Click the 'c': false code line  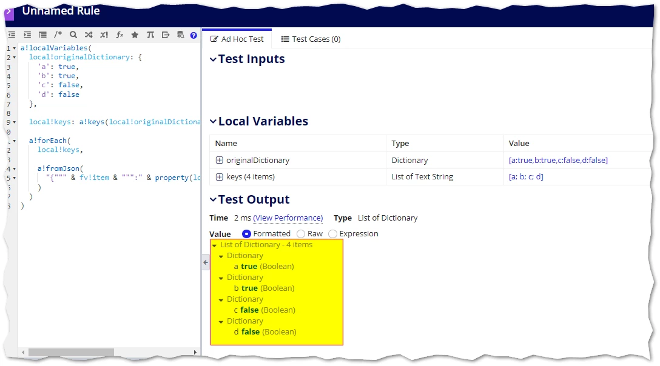(61, 85)
